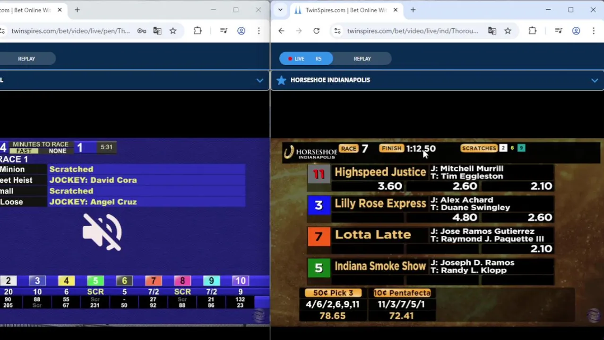The height and width of the screenshot is (340, 604).
Task: Bookmark the page in the left window
Action: [173, 31]
